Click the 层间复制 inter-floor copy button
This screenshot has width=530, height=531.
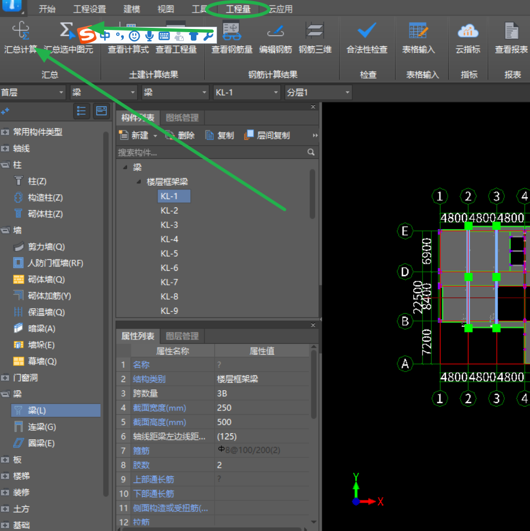pyautogui.click(x=267, y=135)
